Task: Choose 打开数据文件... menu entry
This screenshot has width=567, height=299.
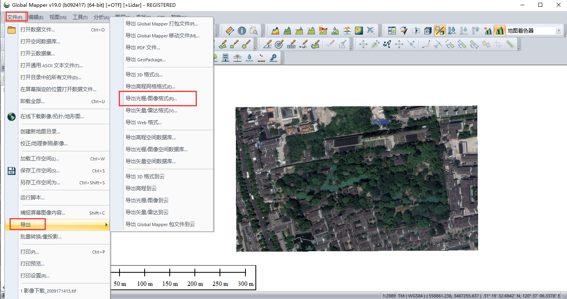Action: 58,30
